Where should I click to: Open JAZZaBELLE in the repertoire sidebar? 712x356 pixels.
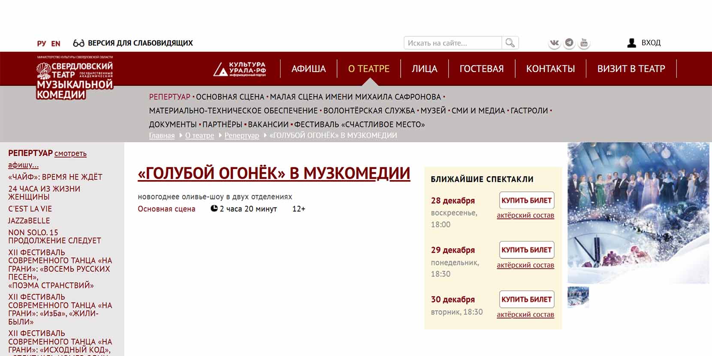click(29, 220)
